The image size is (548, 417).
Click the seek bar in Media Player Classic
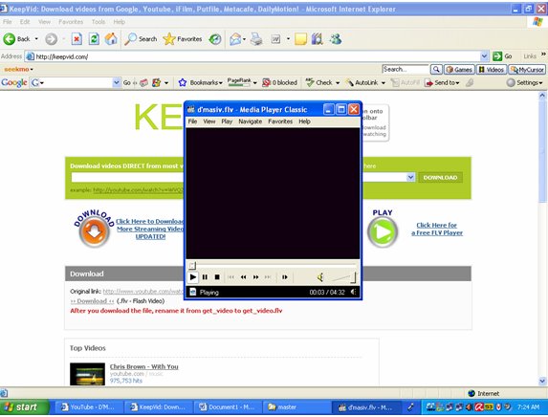coord(273,266)
